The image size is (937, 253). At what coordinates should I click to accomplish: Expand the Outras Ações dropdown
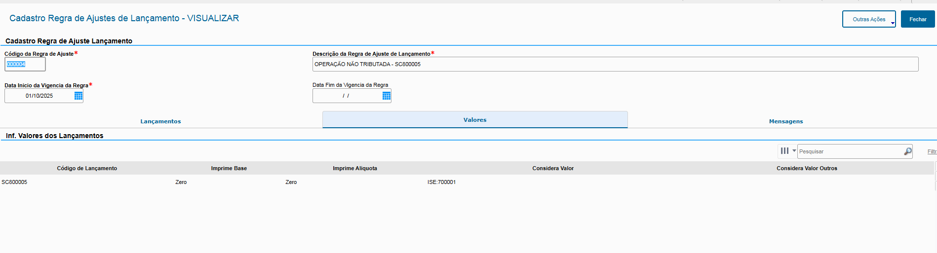868,19
